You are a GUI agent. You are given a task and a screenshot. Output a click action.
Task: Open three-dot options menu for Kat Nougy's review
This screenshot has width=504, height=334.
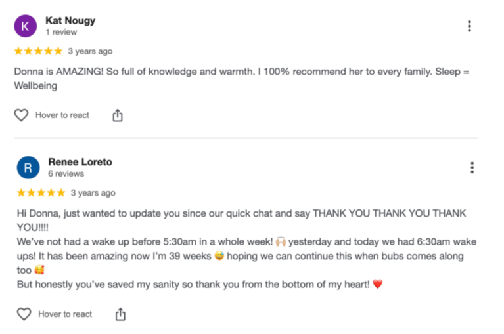click(x=469, y=26)
